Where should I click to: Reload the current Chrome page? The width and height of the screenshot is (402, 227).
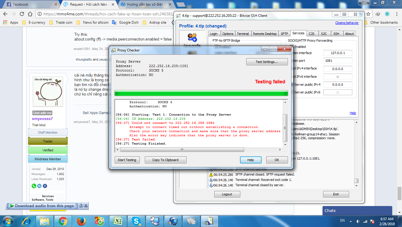tap(22, 14)
